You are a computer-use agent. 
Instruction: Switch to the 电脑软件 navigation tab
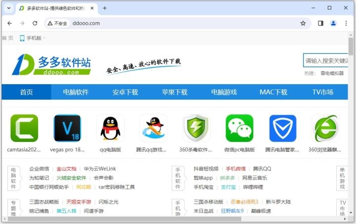(76, 92)
